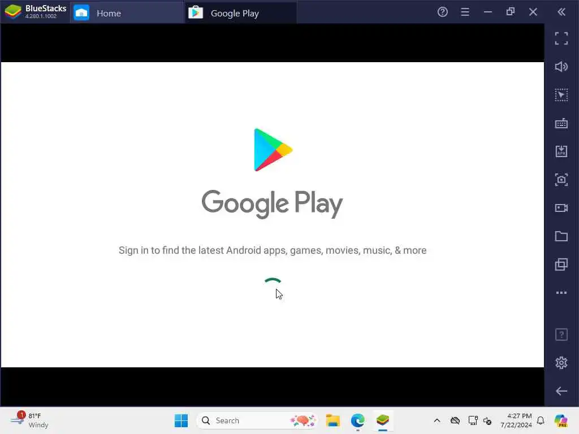Switch to the Google Play tab
The image size is (579, 434).
(x=240, y=13)
